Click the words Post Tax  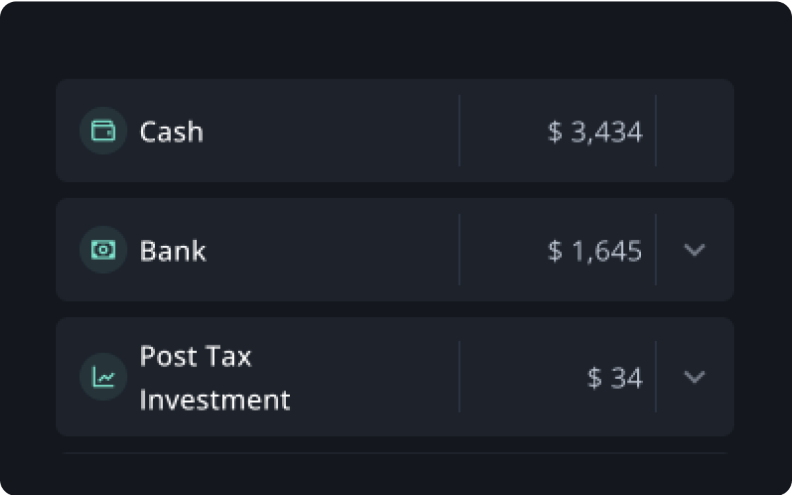[195, 356]
